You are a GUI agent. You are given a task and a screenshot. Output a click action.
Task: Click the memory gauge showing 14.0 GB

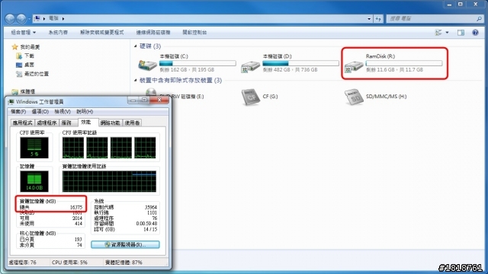(34, 181)
